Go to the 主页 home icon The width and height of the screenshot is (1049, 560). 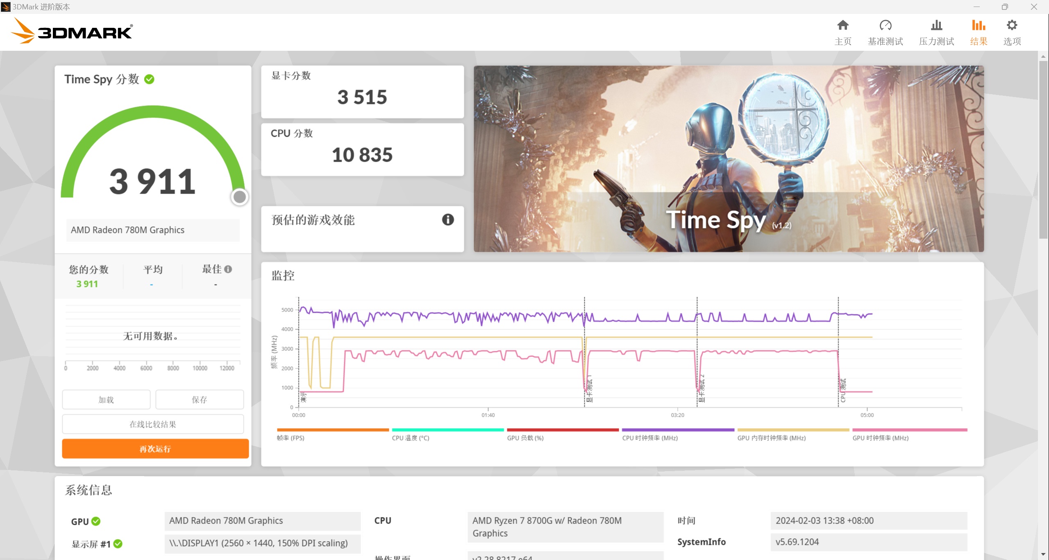tap(842, 25)
